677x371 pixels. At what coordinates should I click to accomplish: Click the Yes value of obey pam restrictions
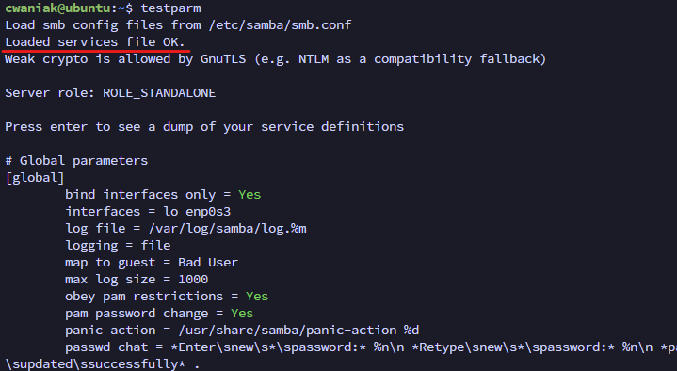257,297
